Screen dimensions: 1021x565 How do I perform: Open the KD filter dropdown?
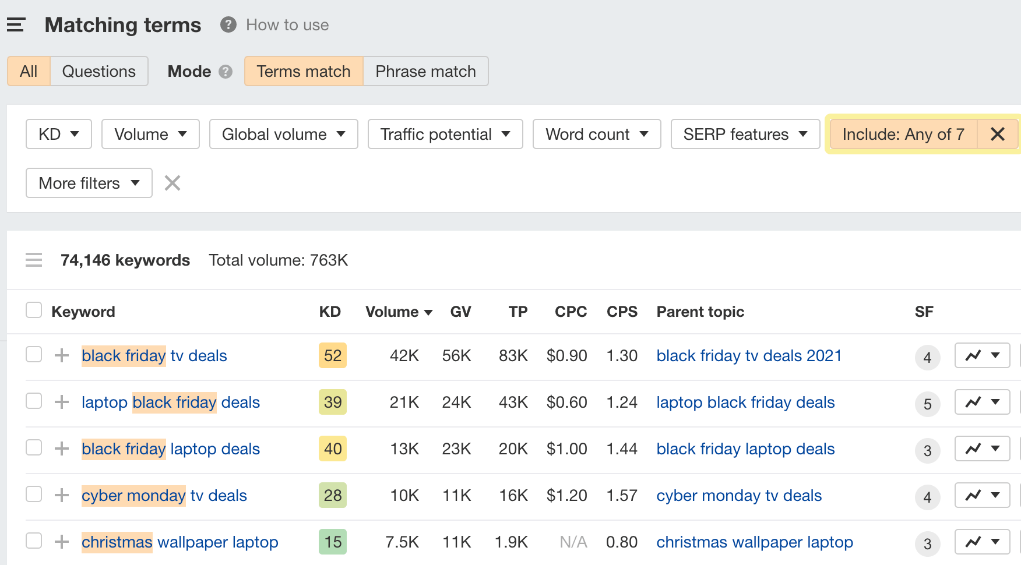coord(58,134)
